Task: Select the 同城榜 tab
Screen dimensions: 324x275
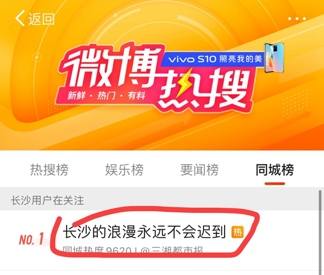Action: point(275,170)
